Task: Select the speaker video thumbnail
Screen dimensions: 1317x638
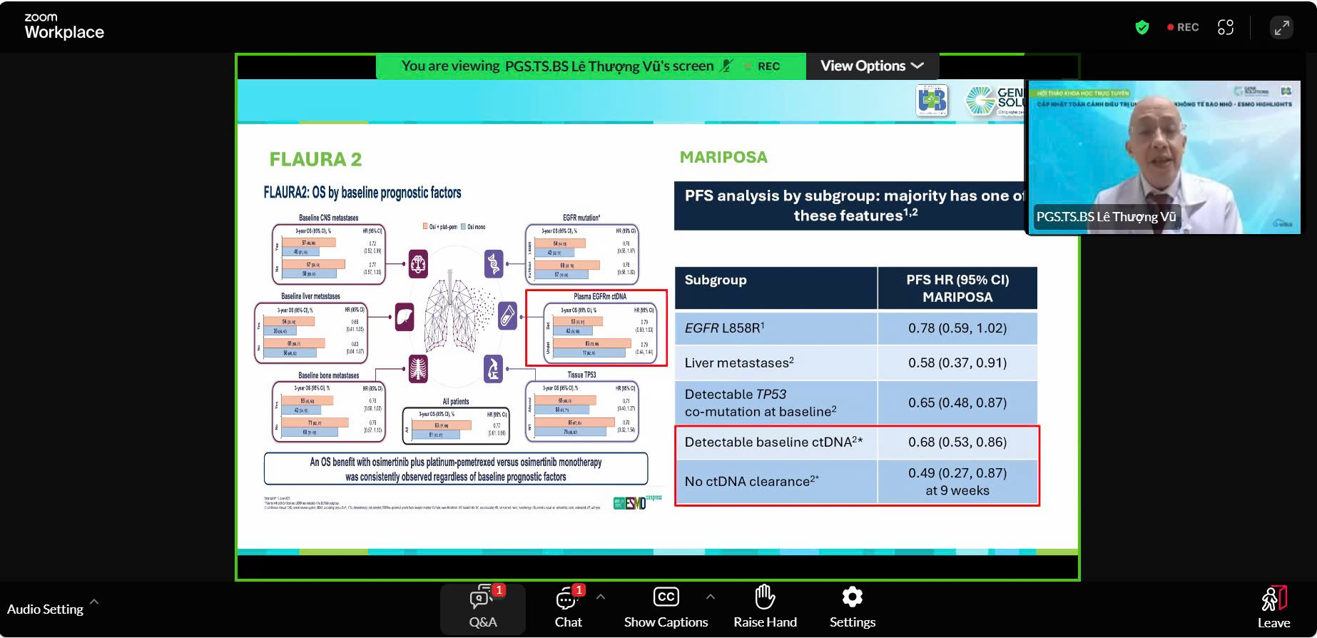Action: point(1164,157)
